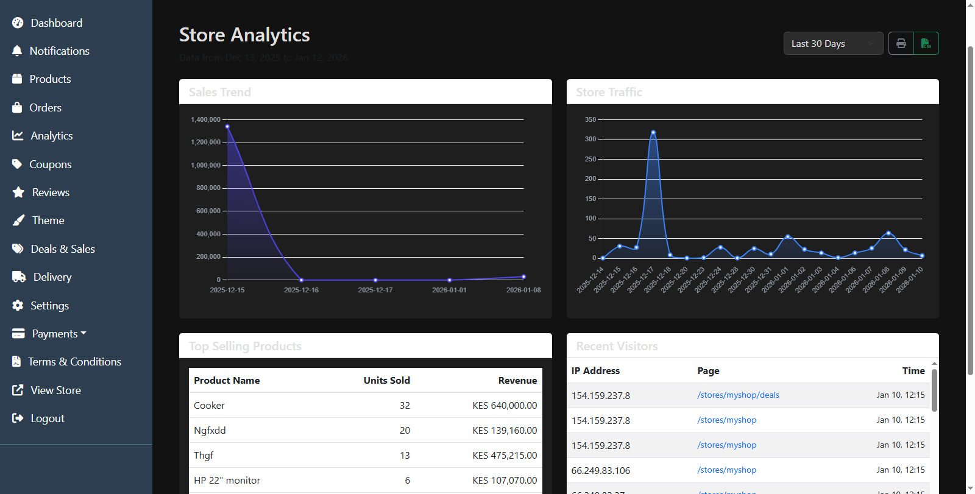This screenshot has height=494, width=975.
Task: Click the Coupons tag icon
Action: (17, 164)
